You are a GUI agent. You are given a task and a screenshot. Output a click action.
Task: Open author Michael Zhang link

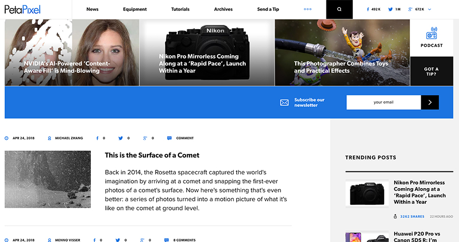point(69,138)
